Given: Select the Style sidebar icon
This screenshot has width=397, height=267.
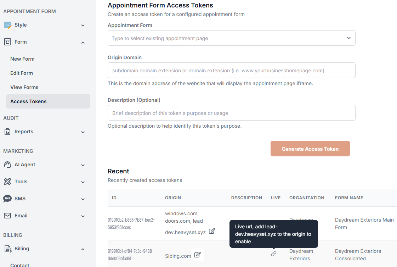Looking at the screenshot, I should click(x=8, y=25).
